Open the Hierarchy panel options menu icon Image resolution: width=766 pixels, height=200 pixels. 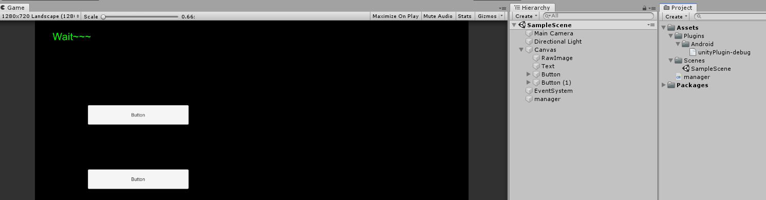[652, 8]
